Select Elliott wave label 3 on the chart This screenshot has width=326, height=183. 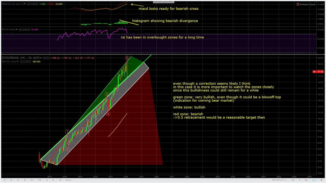coord(107,94)
